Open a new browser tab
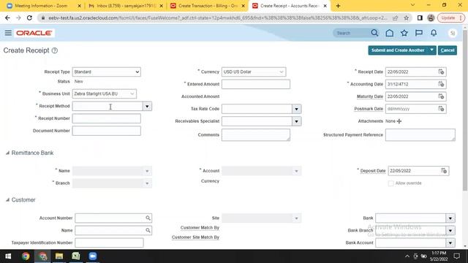The width and height of the screenshot is (468, 263). 338,6
